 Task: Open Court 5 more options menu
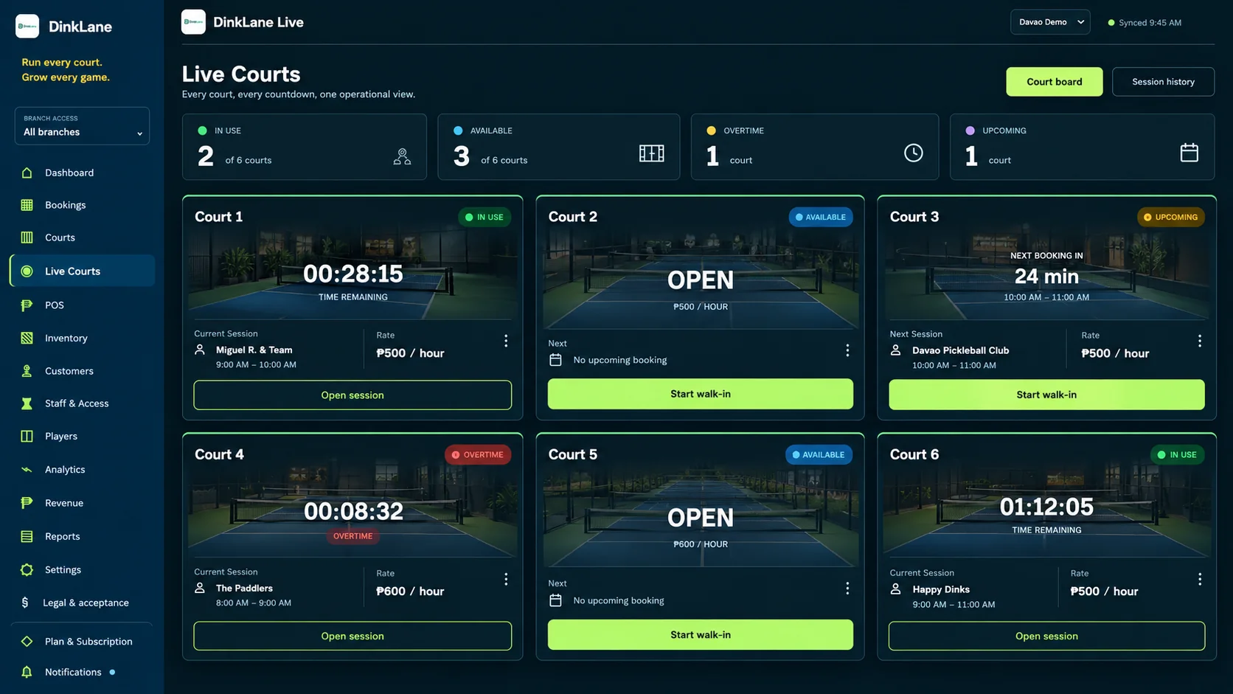(847, 588)
